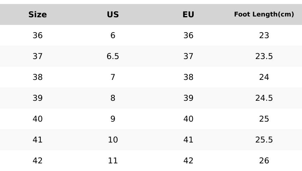Viewport: 302px width, 171px height.
Task: Select the foot length 23 cell
Action: [x=264, y=36]
